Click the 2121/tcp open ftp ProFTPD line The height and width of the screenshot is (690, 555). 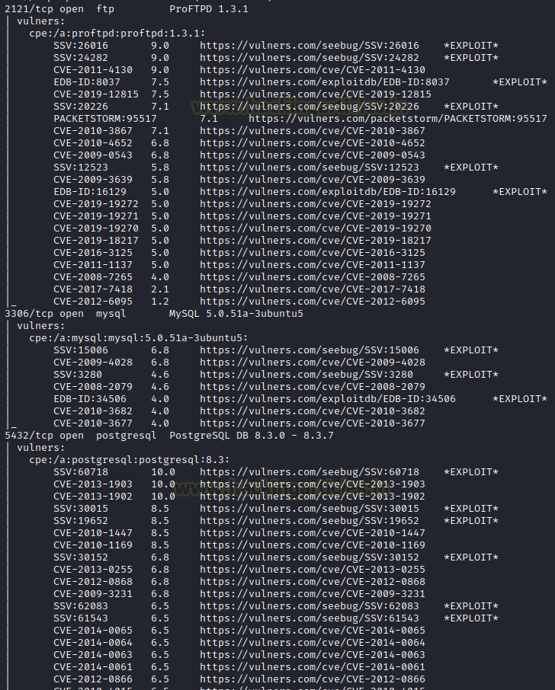(x=127, y=9)
